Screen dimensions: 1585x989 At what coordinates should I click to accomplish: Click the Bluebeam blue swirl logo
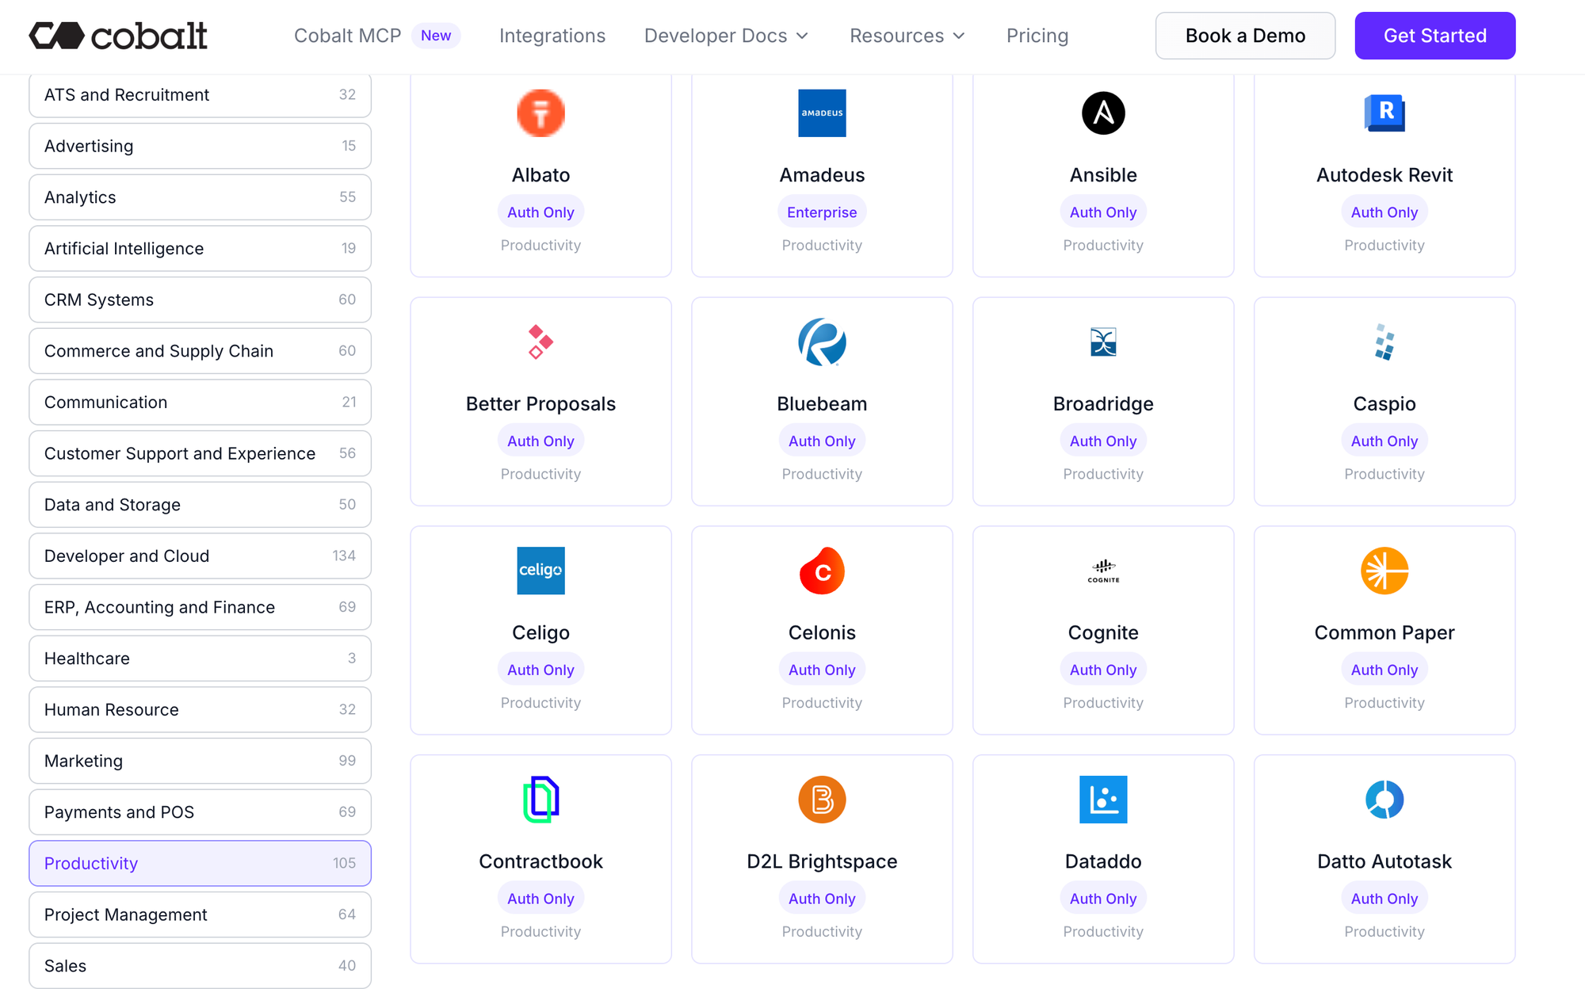822,342
